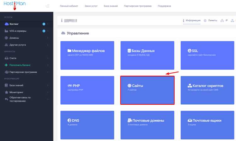236x141 pixels.
Task: Click the Счета inbox icon in sidebar
Action: (x=7, y=58)
